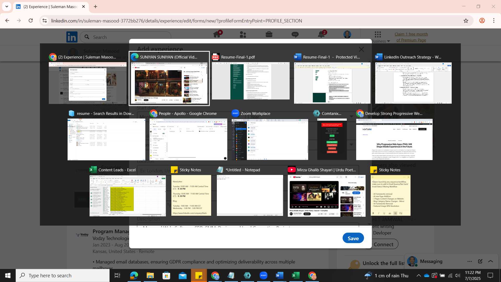Click the LinkedIn Search field

tap(126, 37)
